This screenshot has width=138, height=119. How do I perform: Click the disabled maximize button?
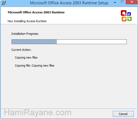point(122,2)
